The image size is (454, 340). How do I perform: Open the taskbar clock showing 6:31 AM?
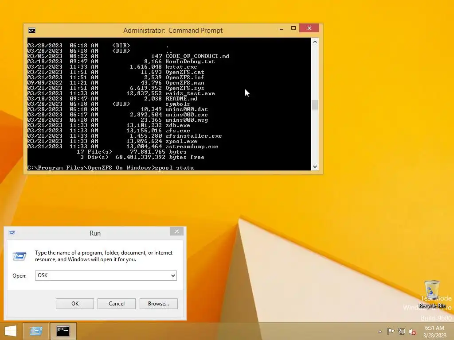(x=434, y=332)
